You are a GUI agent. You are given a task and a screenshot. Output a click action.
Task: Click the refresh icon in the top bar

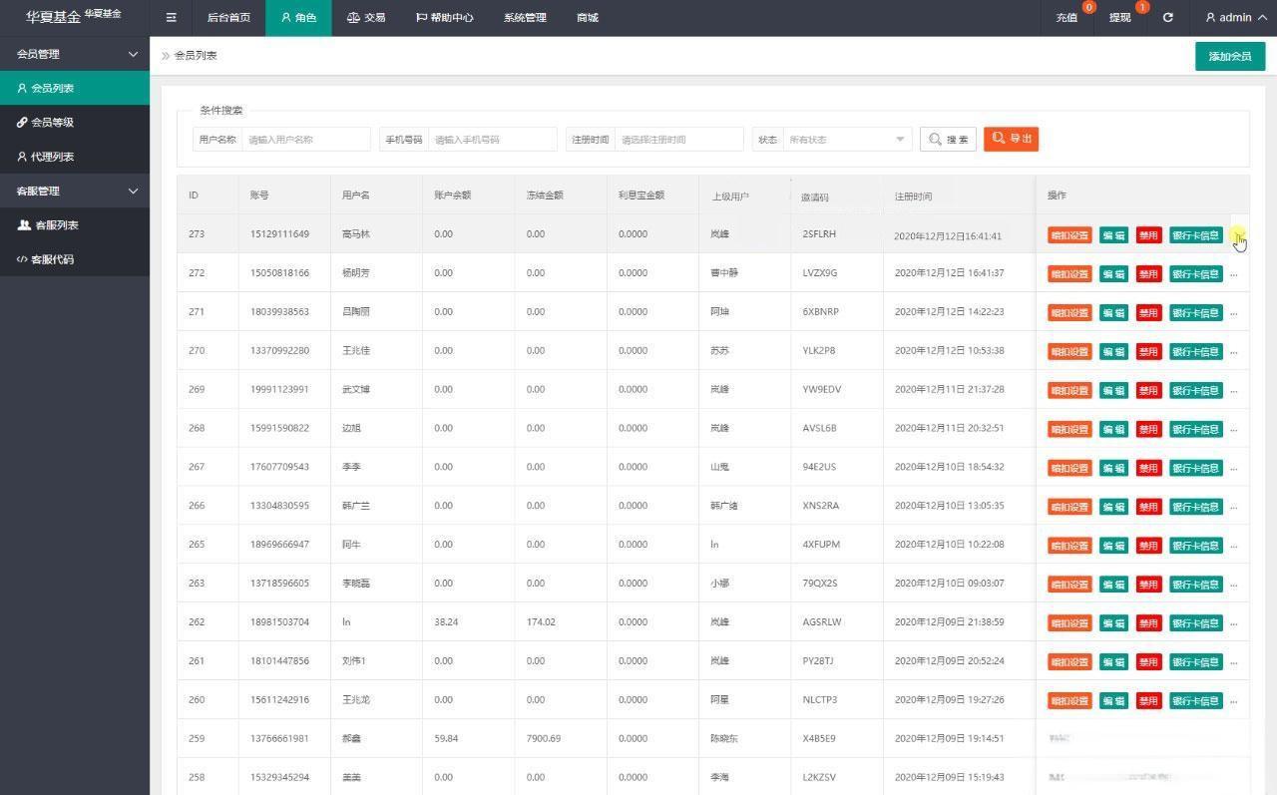pos(1167,18)
